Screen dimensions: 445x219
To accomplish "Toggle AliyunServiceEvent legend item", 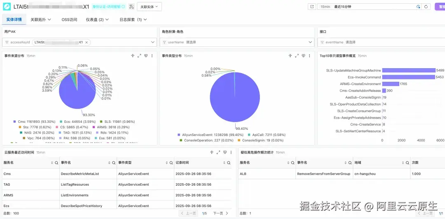I will pyautogui.click(x=210, y=135).
